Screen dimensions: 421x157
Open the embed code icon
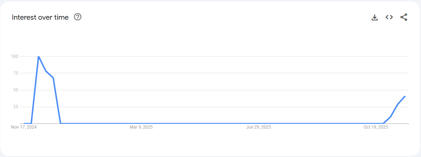point(389,17)
